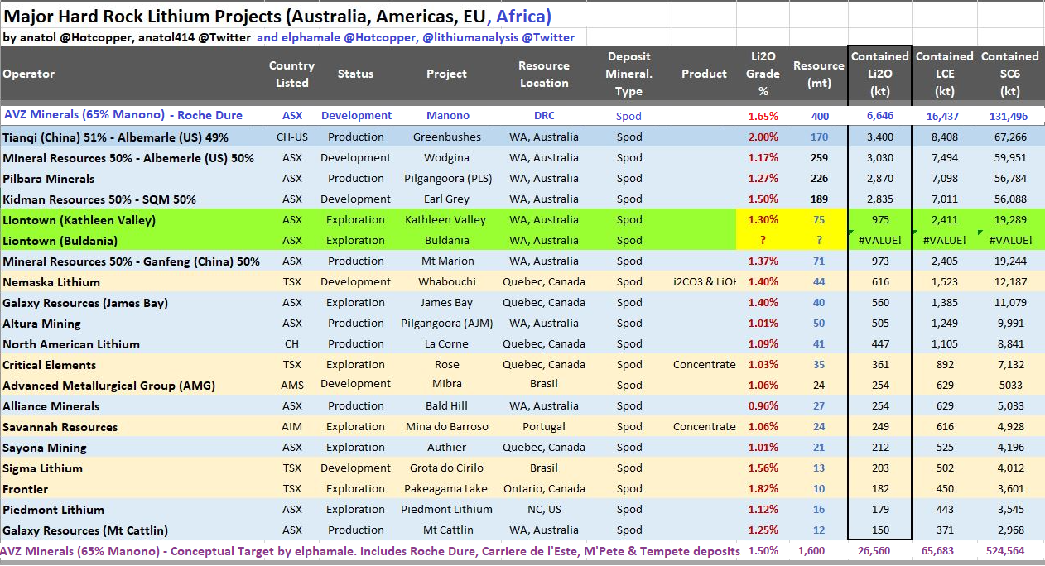Image resolution: width=1045 pixels, height=566 pixels.
Task: Select the yellow '1.30%' grade cell
Action: [x=763, y=219]
